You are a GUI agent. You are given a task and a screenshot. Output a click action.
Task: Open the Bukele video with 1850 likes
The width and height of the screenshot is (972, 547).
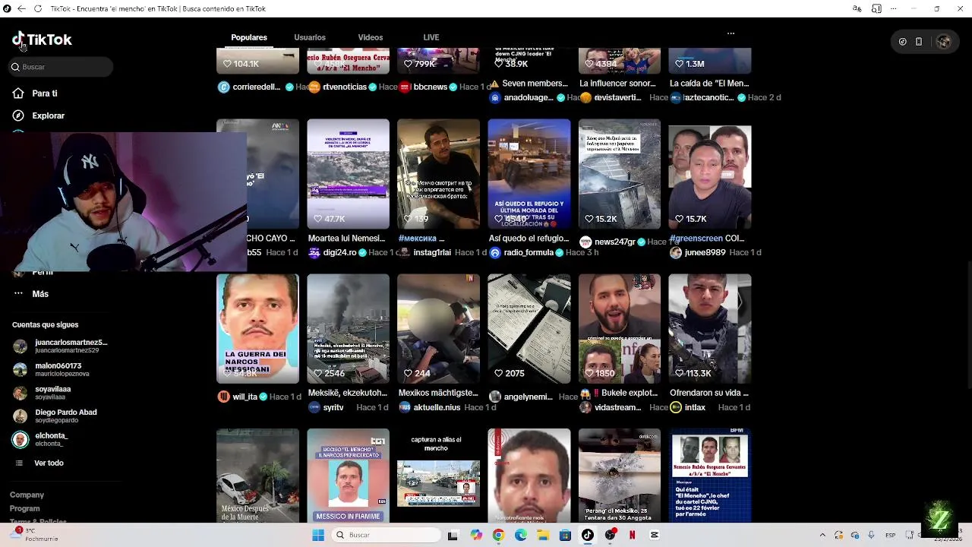619,329
